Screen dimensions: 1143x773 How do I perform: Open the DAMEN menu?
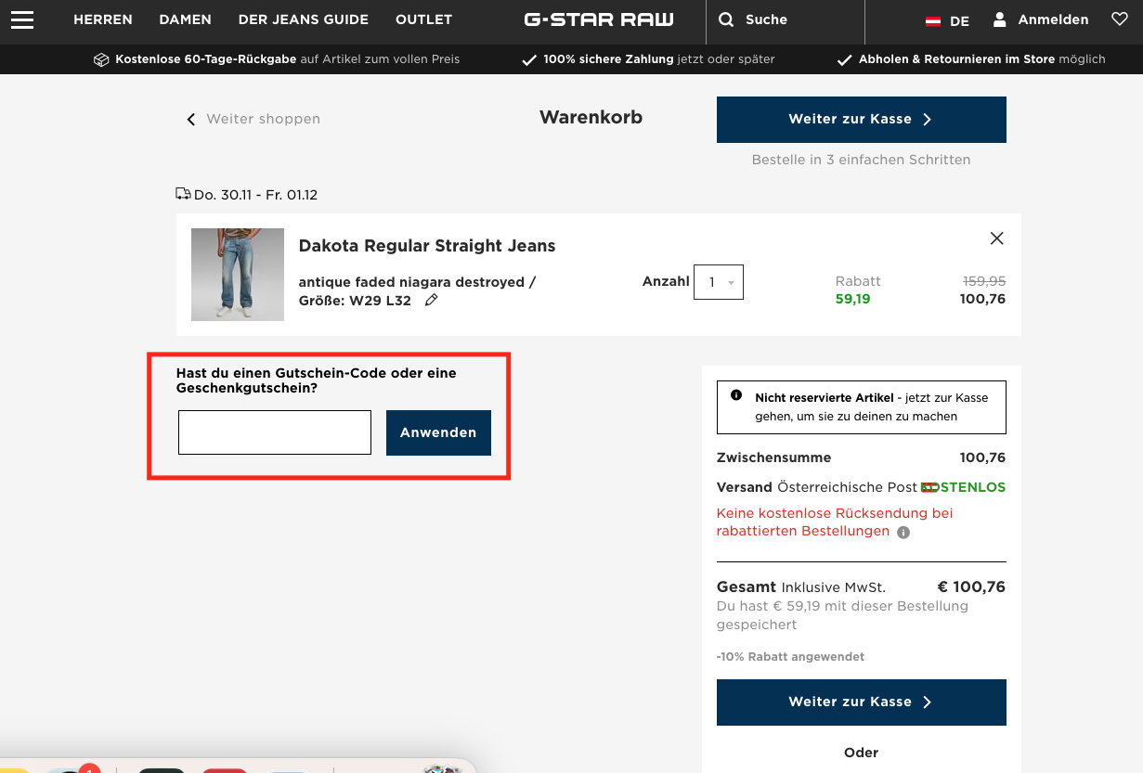click(186, 19)
